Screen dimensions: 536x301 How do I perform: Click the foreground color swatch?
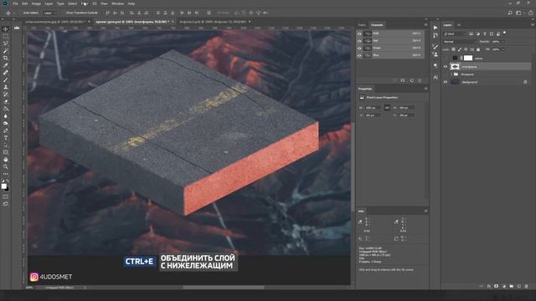(3, 186)
